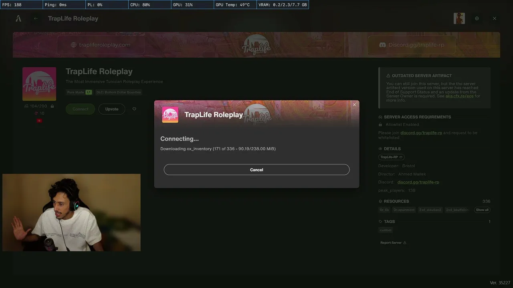
Task: Upvote the TrapLife Roleplay server
Action: [112, 109]
